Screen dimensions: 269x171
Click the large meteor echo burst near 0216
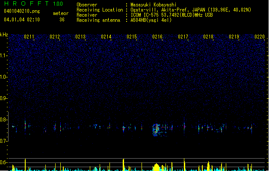point(156,130)
